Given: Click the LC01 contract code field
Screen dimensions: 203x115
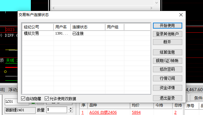Looking at the screenshot, I should click(17, 102).
